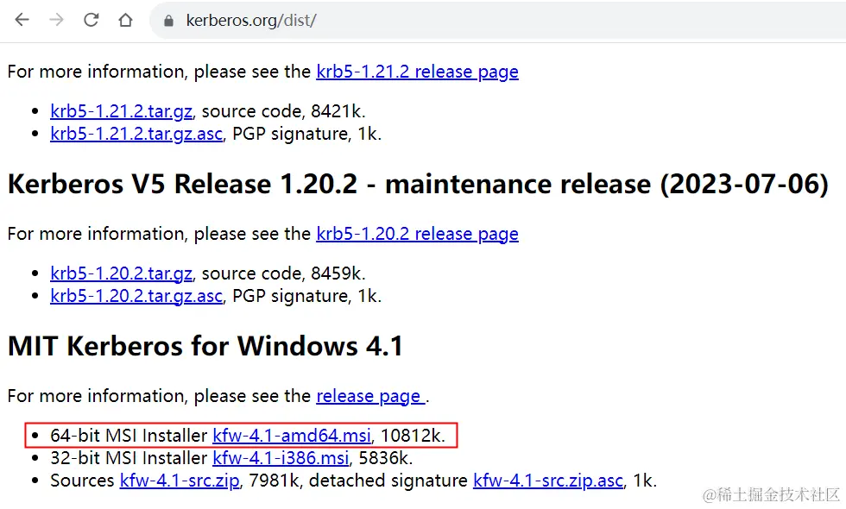Open the Kerberos for Windows release page link

370,396
